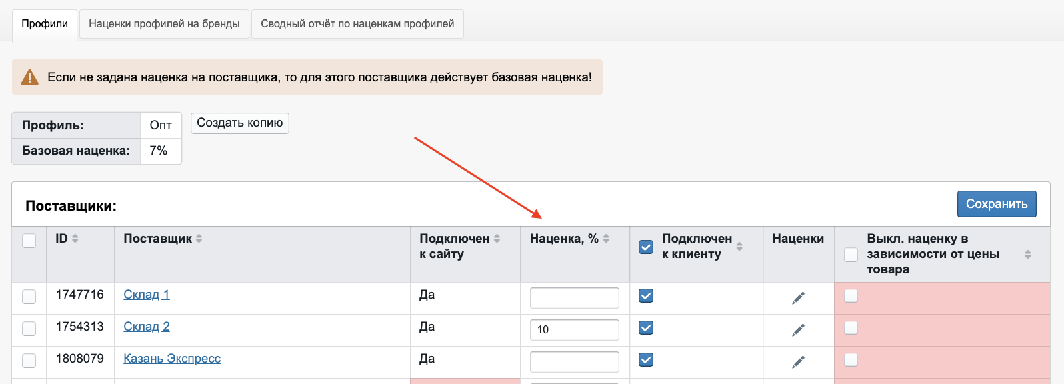Focus markup field containing 10
The width and height of the screenshot is (1064, 384).
pyautogui.click(x=575, y=330)
